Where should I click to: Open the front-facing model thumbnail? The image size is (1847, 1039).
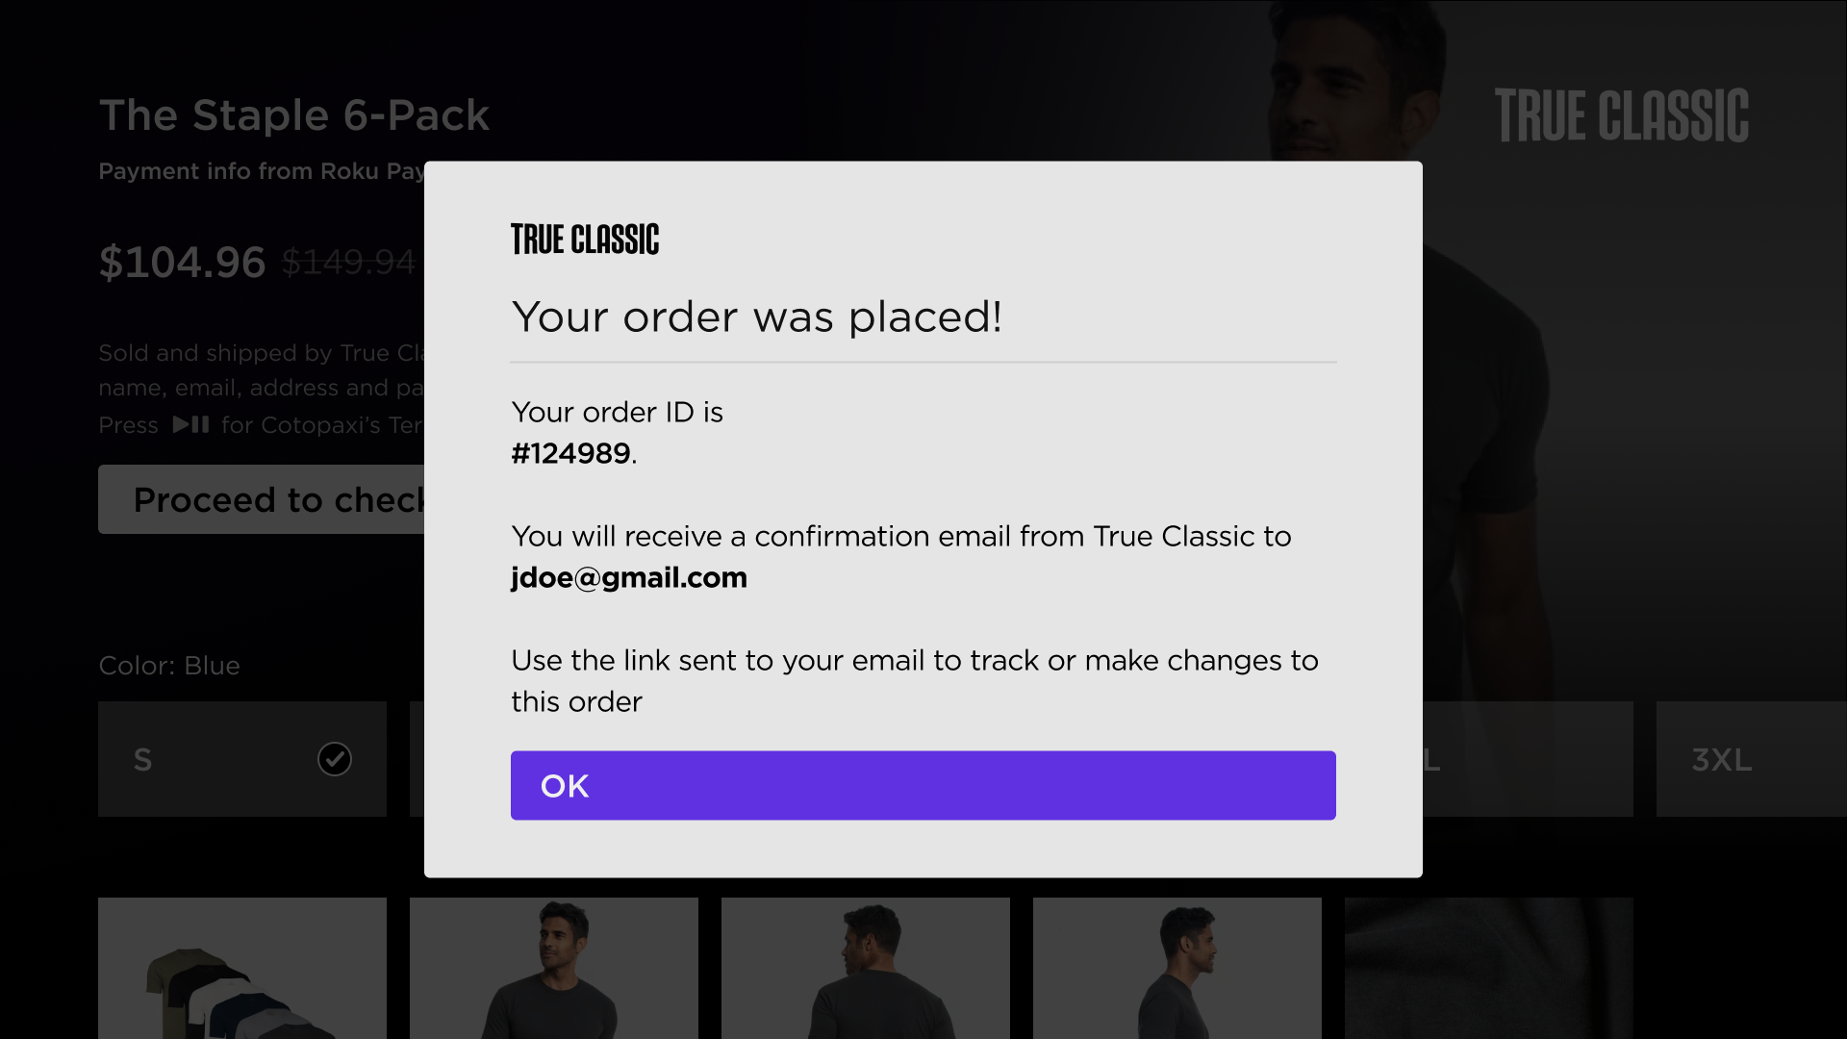(x=554, y=968)
